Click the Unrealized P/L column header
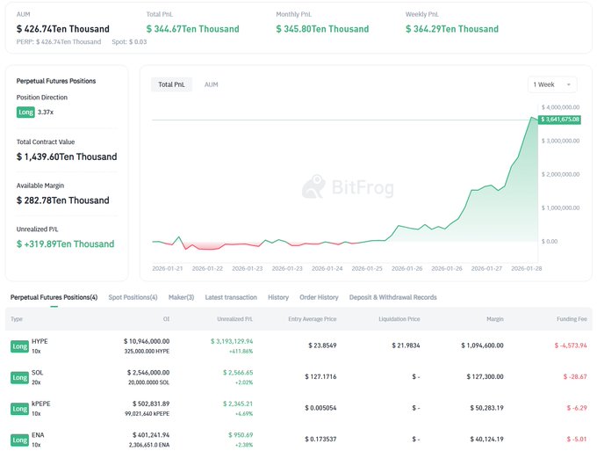 point(235,319)
